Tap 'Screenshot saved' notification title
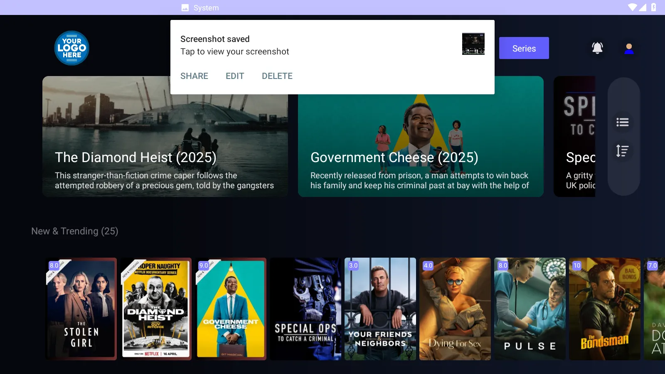The height and width of the screenshot is (374, 665). tap(215, 39)
